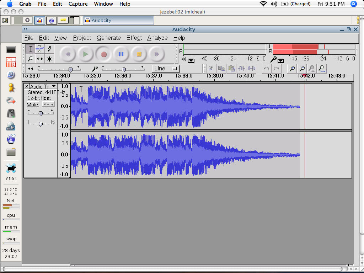Click the Fit Project in window icon

pyautogui.click(x=322, y=69)
